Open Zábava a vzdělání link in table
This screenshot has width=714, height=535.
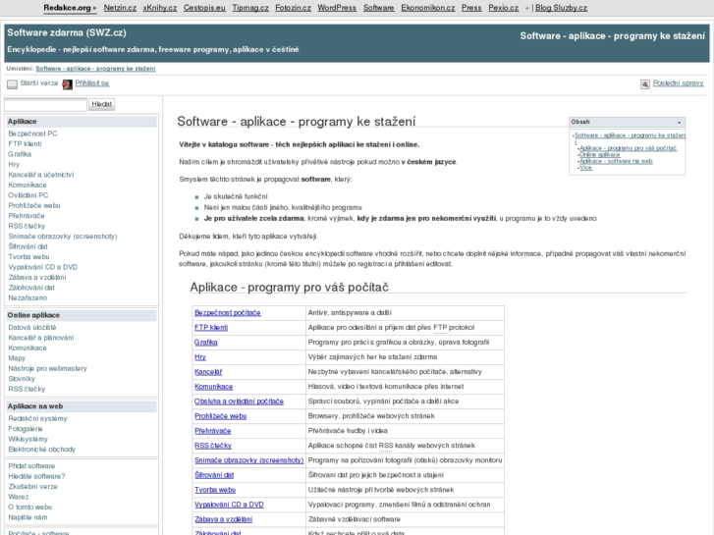pyautogui.click(x=223, y=519)
